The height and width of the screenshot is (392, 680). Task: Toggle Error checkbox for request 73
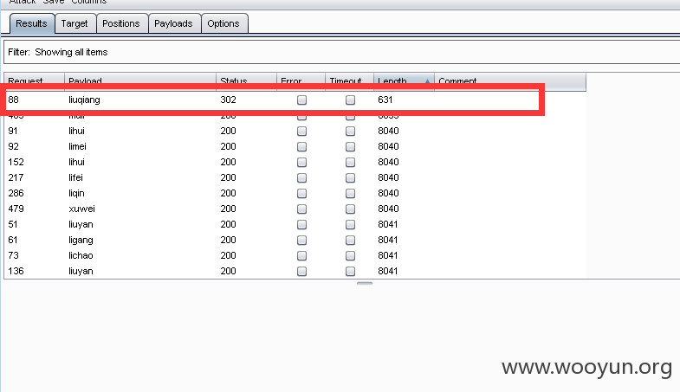(x=301, y=256)
